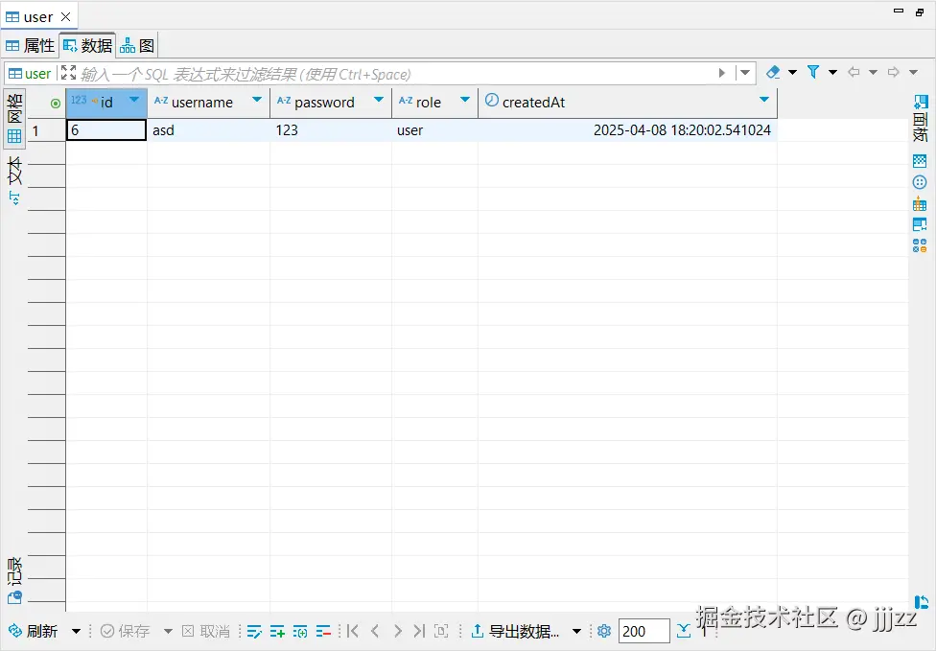The height and width of the screenshot is (651, 936).
Task: Open the id column dropdown arrow
Action: tap(134, 100)
